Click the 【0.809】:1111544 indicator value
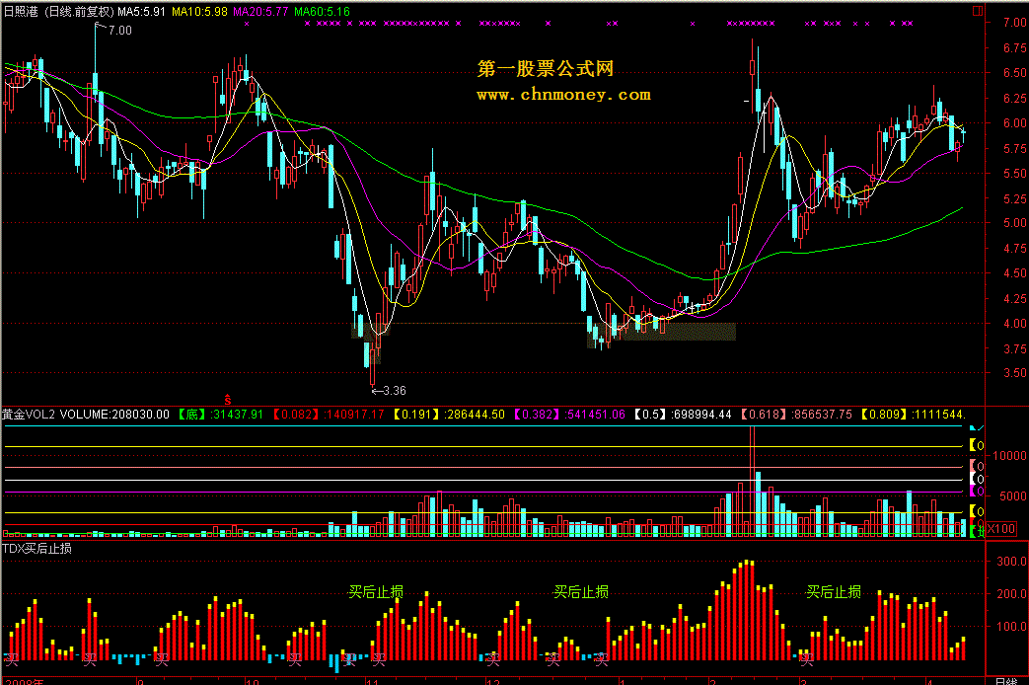1029x685 pixels. tap(913, 415)
